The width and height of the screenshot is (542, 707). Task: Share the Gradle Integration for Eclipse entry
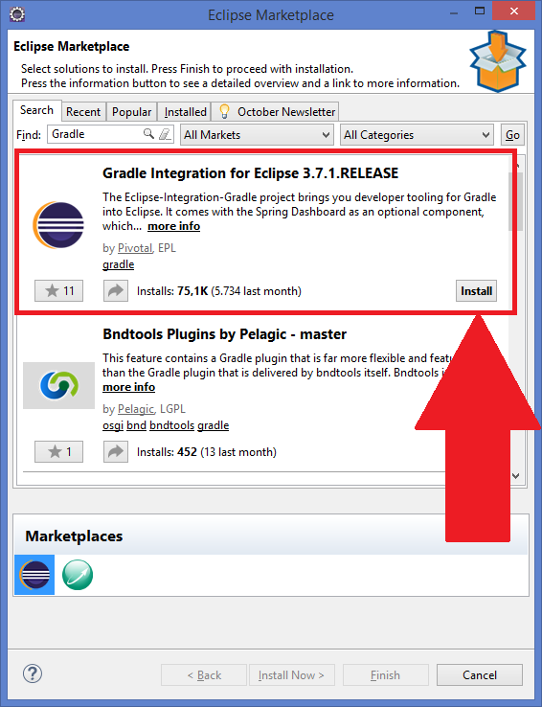pyautogui.click(x=116, y=291)
